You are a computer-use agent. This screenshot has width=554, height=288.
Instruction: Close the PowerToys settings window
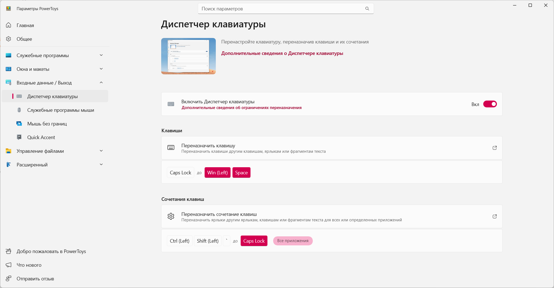pyautogui.click(x=546, y=5)
